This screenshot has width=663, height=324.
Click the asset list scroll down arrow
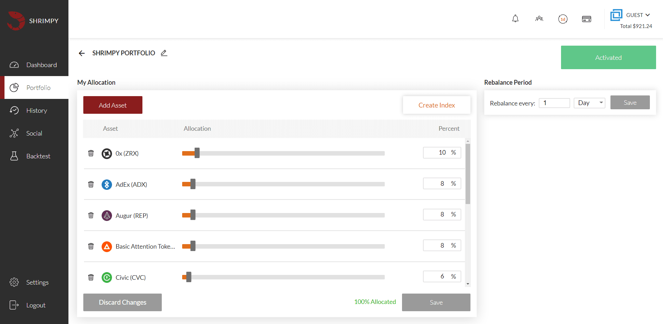468,284
